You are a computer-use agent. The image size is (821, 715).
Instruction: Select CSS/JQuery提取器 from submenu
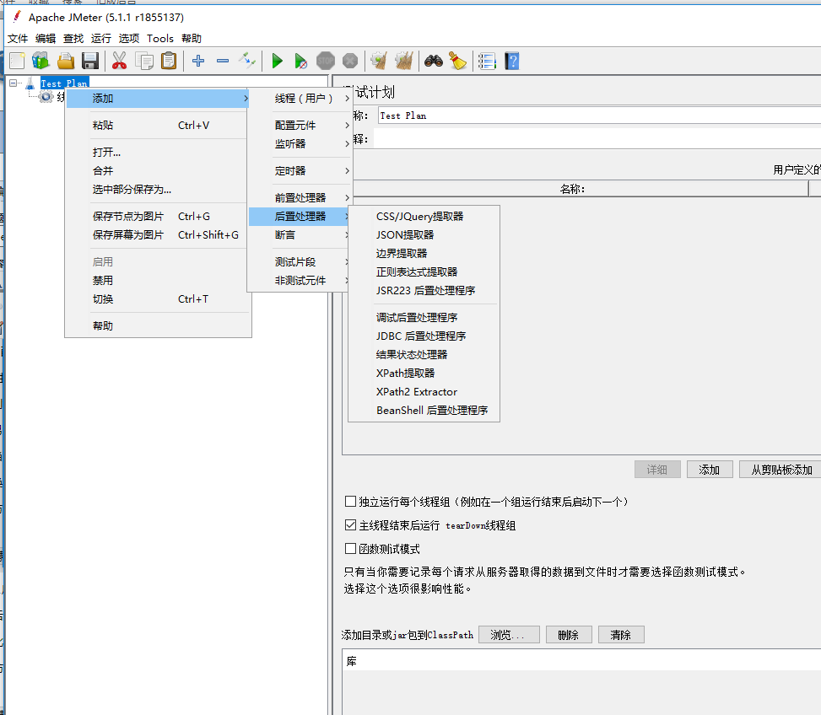(424, 217)
